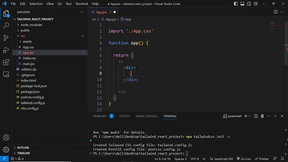
Task: Create a new terminal with plus icon
Action: [x=246, y=116]
